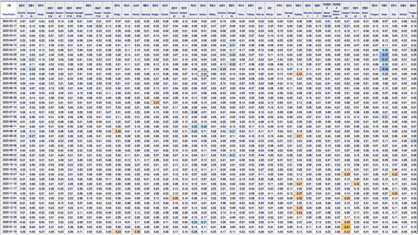Viewport: 418px width, 235px height.
Task: Click the 2025-10-27 date row label
Action: 9,174
